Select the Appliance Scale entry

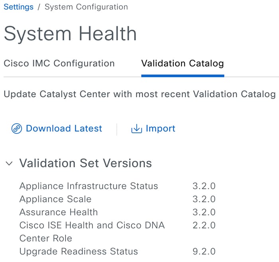point(55,199)
